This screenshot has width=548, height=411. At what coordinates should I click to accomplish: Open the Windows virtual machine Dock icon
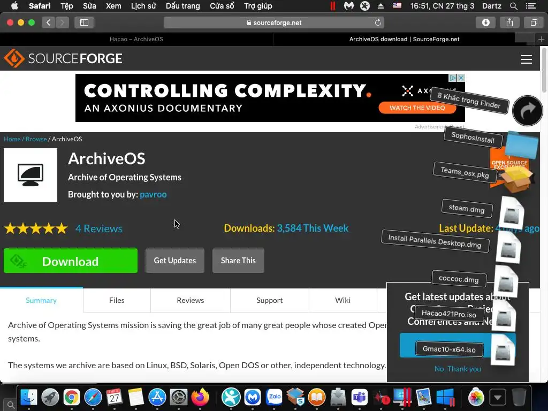[446, 398]
